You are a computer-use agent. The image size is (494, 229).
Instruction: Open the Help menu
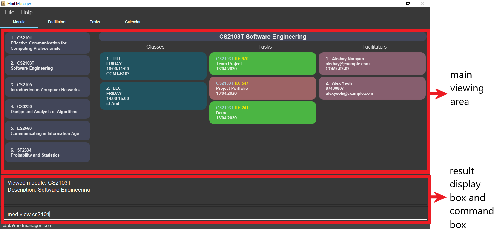point(26,12)
